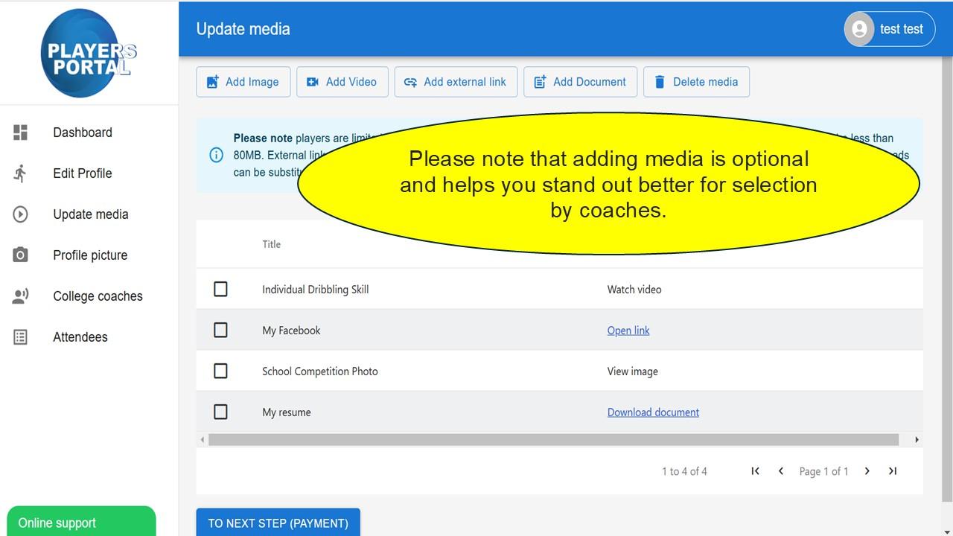Click the Open link for My Facebook
This screenshot has width=953, height=536.
[628, 331]
